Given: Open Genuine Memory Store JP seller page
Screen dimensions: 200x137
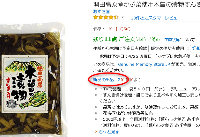Looking at the screenshot, I should click(144, 65).
